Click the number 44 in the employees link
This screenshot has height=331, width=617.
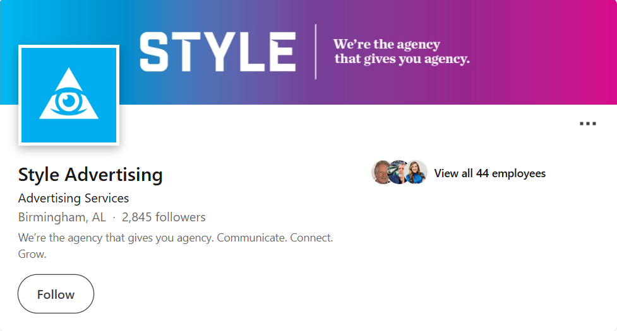pos(482,173)
